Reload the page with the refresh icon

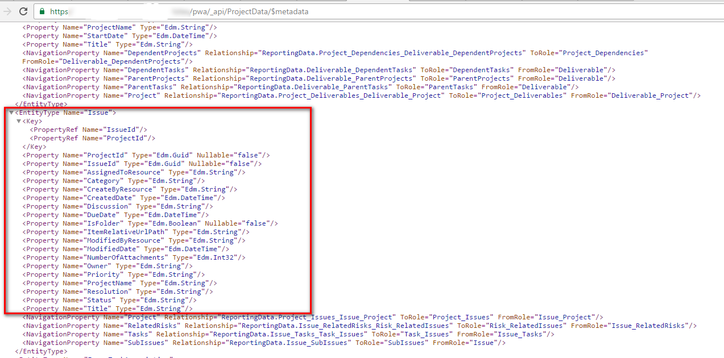point(23,11)
